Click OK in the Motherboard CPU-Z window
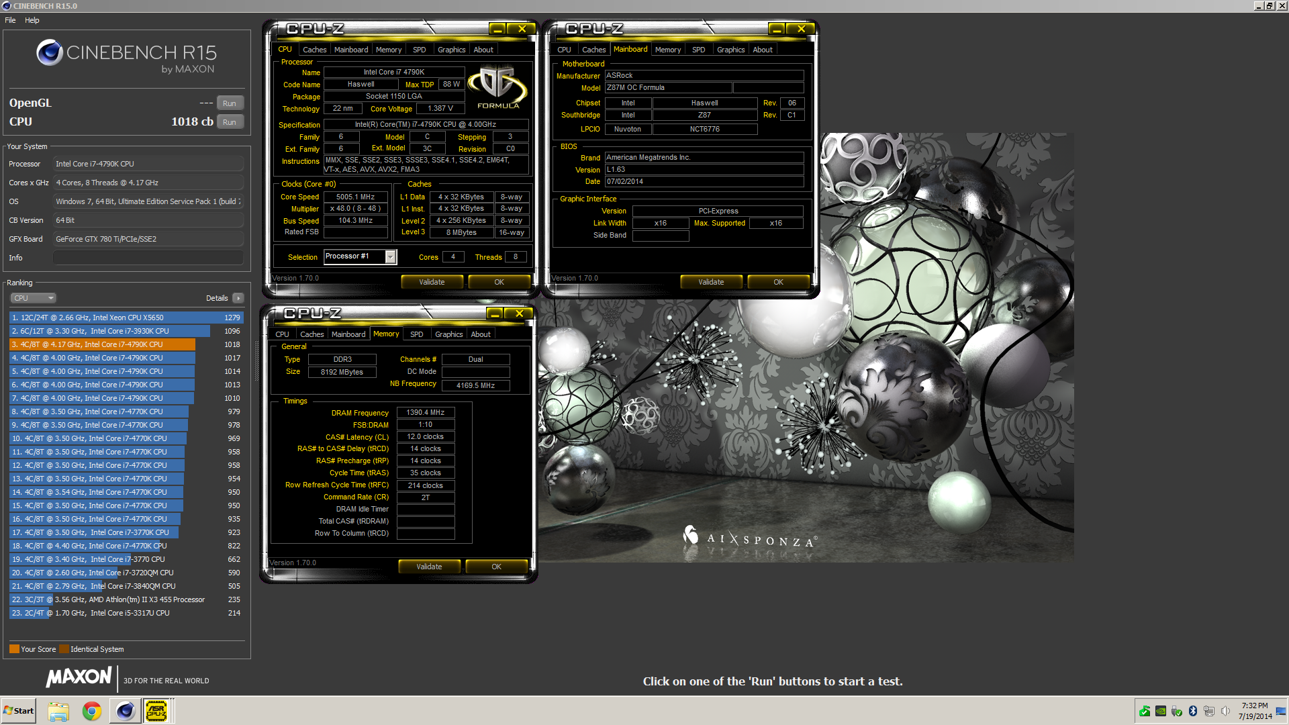This screenshot has width=1289, height=725. tap(778, 282)
